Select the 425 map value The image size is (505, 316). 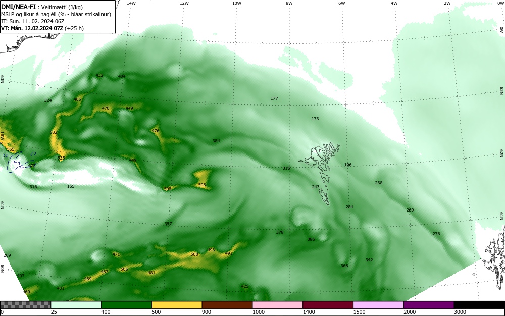point(245,286)
